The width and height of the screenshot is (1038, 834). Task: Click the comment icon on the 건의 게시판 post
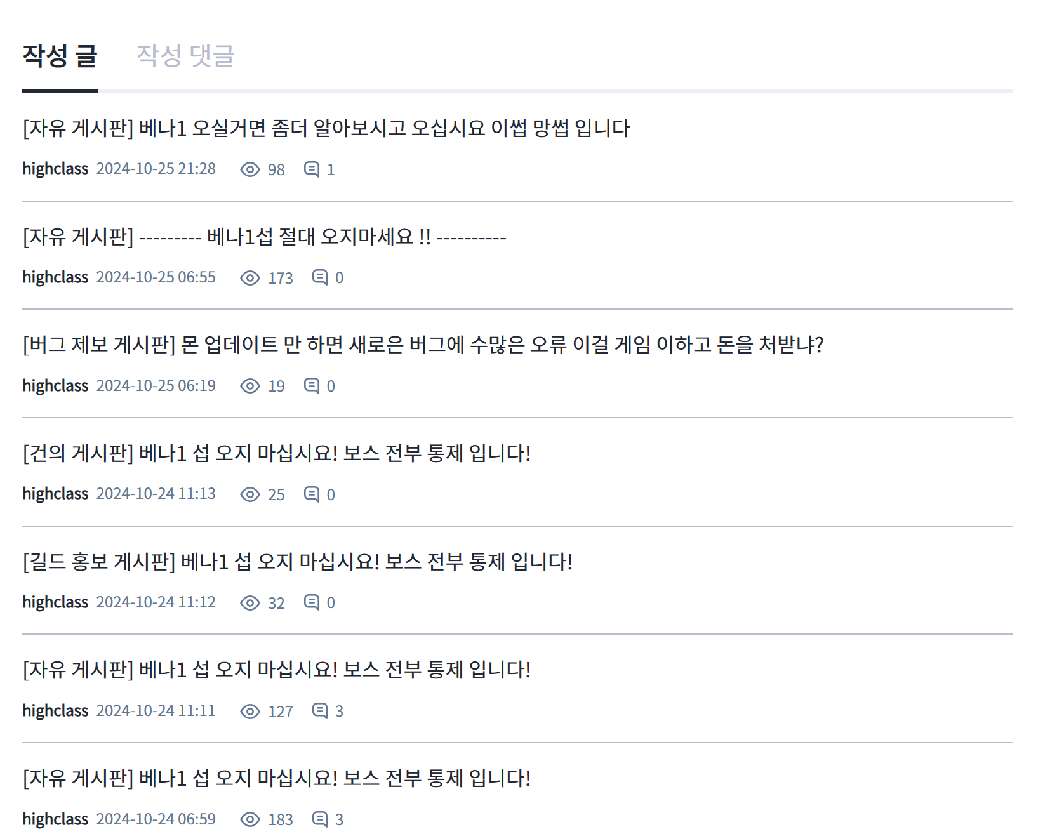(312, 494)
